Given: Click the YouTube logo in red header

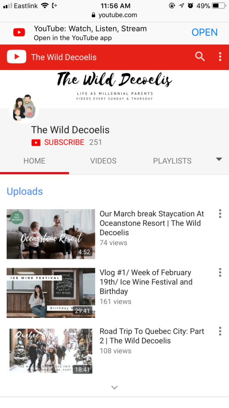Looking at the screenshot, I should pos(17,57).
